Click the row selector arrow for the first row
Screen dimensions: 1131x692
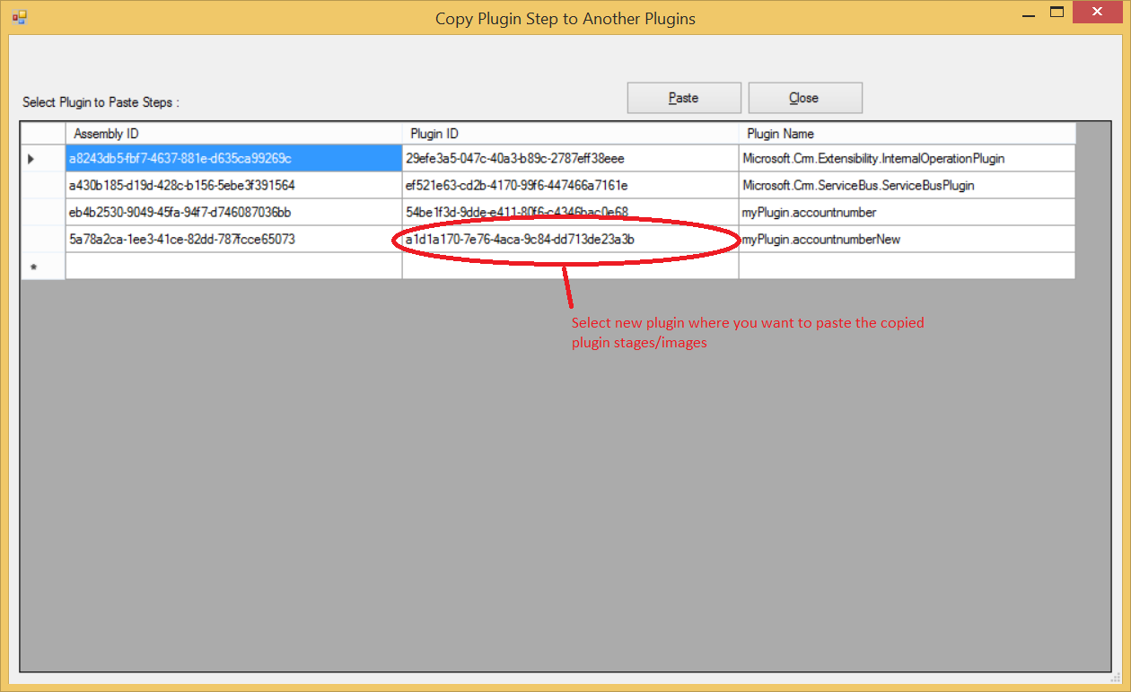point(41,158)
